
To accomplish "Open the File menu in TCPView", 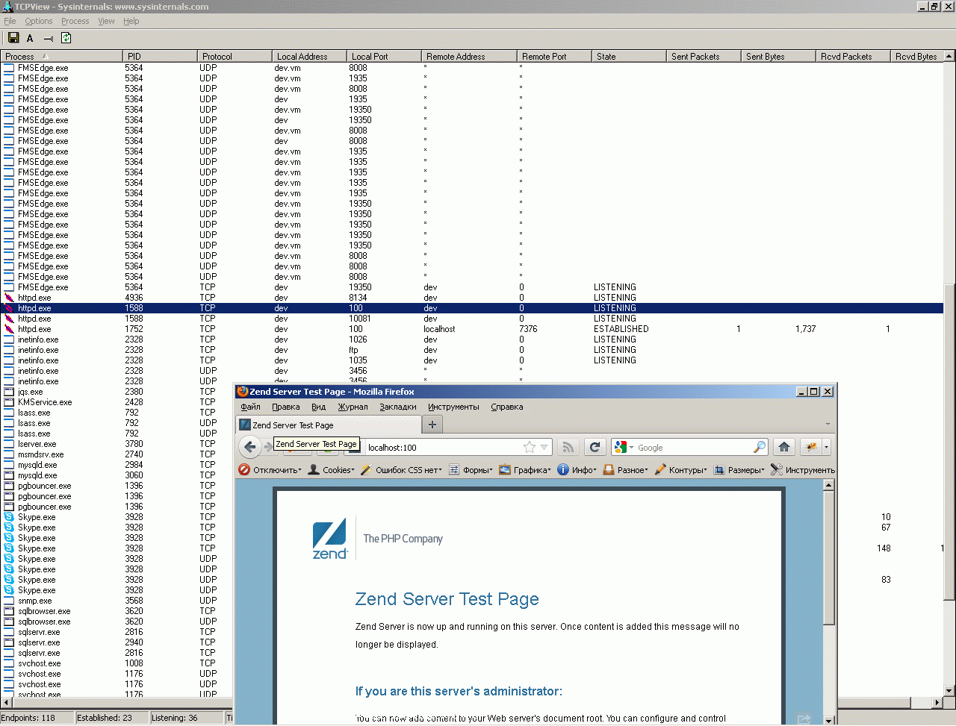I will pos(10,21).
